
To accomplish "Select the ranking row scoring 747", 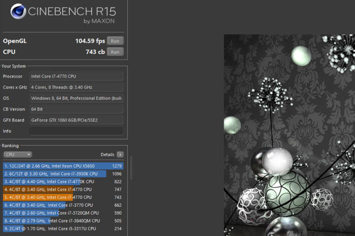I will pos(63,189).
